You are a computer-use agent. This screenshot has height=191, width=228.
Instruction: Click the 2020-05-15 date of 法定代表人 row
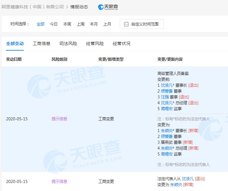17,181
